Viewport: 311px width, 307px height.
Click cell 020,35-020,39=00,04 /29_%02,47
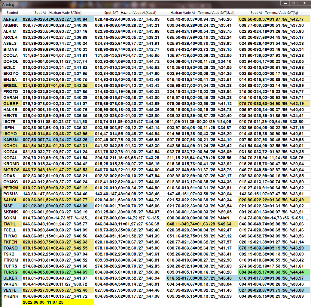(202, 230)
